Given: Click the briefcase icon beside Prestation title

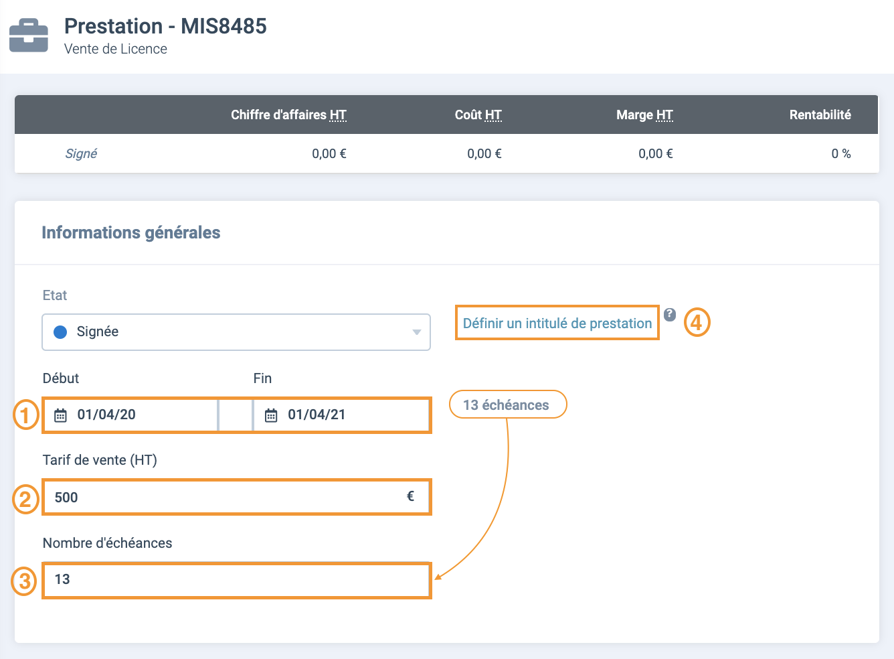Looking at the screenshot, I should click(x=29, y=35).
